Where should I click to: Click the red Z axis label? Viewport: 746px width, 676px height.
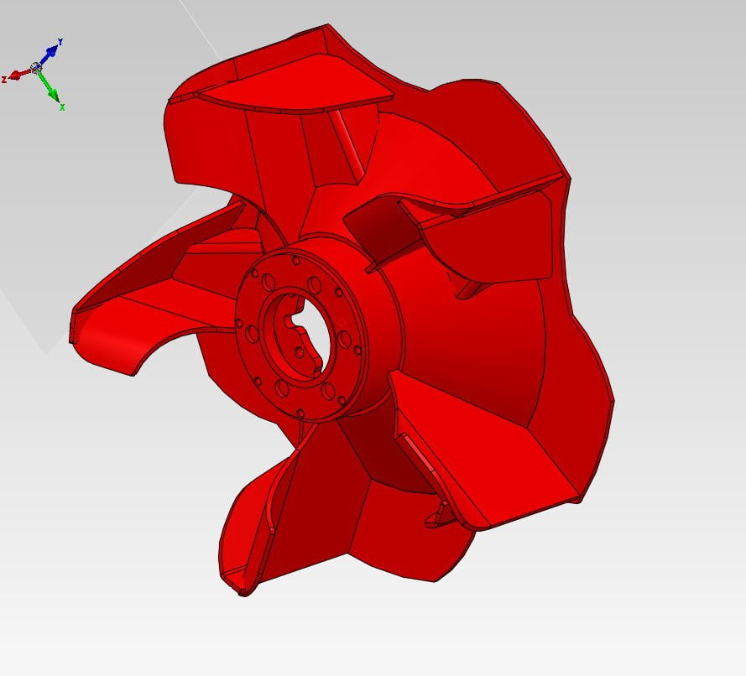(4, 79)
